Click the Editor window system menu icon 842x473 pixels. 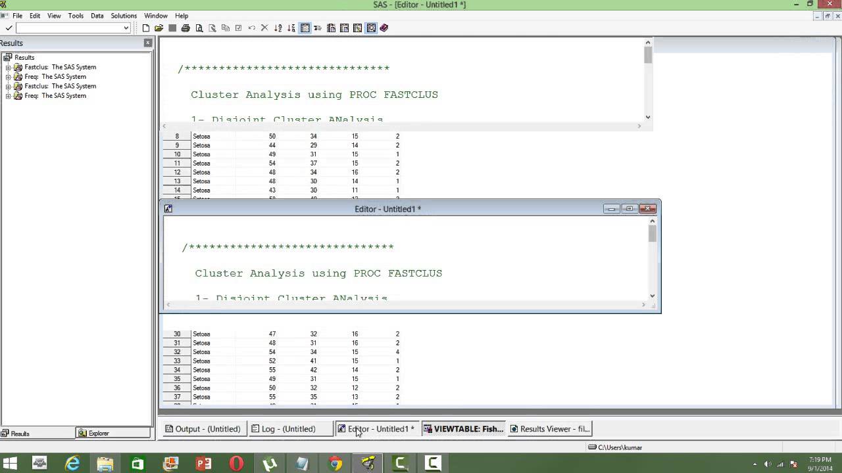(168, 209)
